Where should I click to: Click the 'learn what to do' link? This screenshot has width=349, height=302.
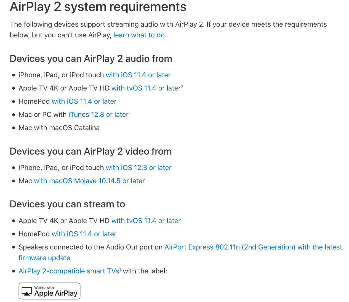[139, 35]
